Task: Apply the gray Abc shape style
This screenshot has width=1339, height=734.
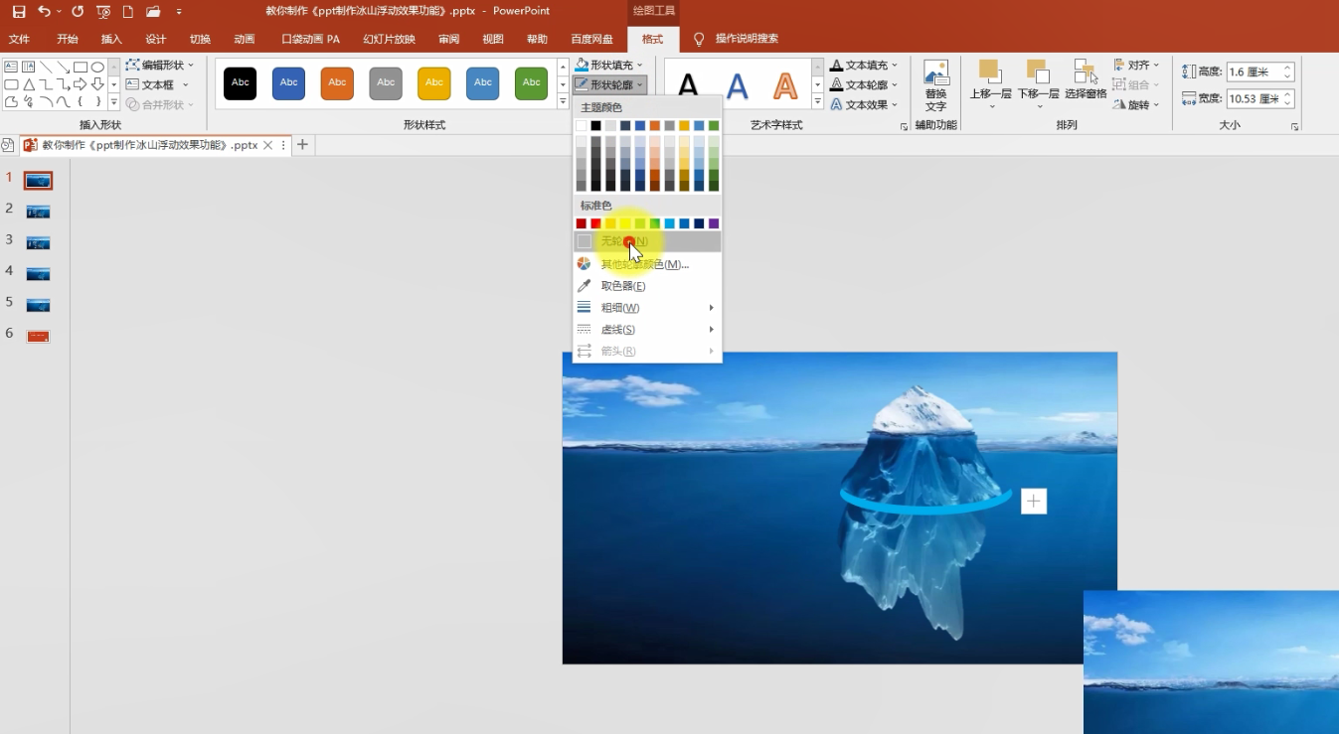Action: [386, 83]
